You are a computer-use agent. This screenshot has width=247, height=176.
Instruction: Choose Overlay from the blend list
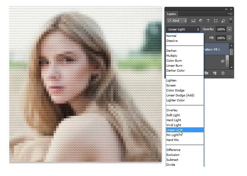coord(172,110)
